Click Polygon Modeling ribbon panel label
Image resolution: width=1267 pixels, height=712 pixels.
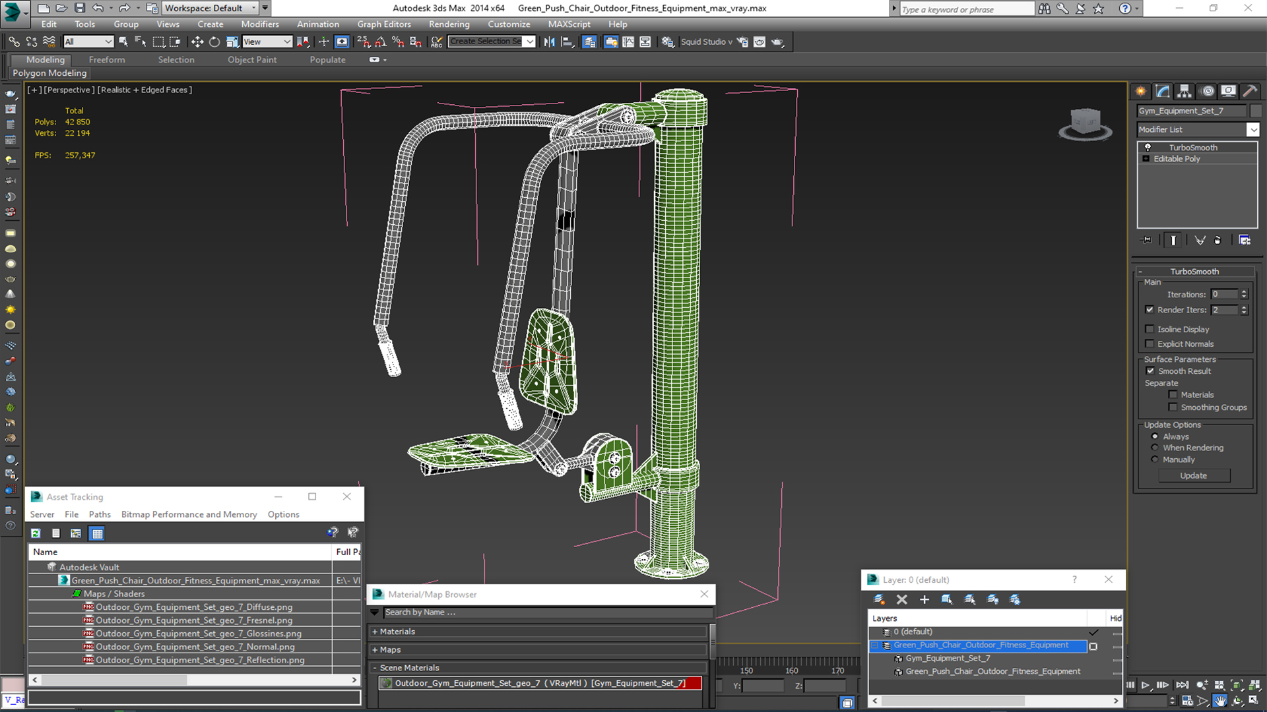point(49,73)
